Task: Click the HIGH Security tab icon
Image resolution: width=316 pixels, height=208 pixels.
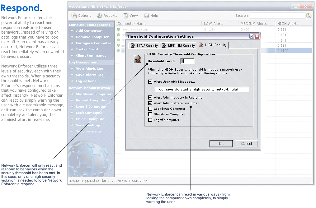Action: click(201, 45)
